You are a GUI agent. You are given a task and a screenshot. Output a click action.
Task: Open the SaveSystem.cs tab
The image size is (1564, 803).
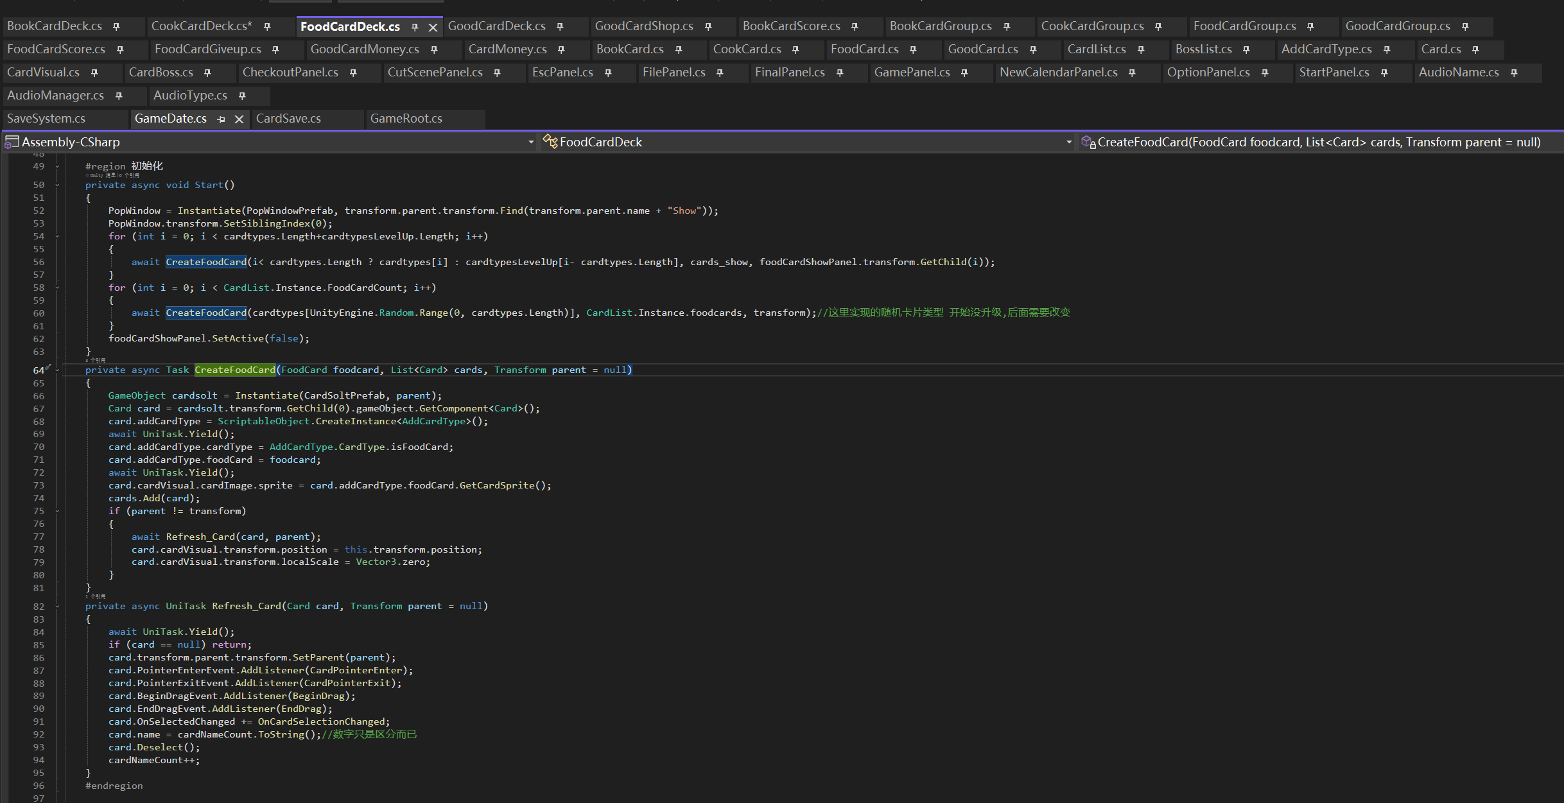pos(46,119)
